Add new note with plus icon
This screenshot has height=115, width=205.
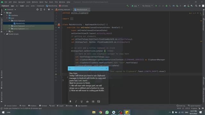click(x=70, y=68)
